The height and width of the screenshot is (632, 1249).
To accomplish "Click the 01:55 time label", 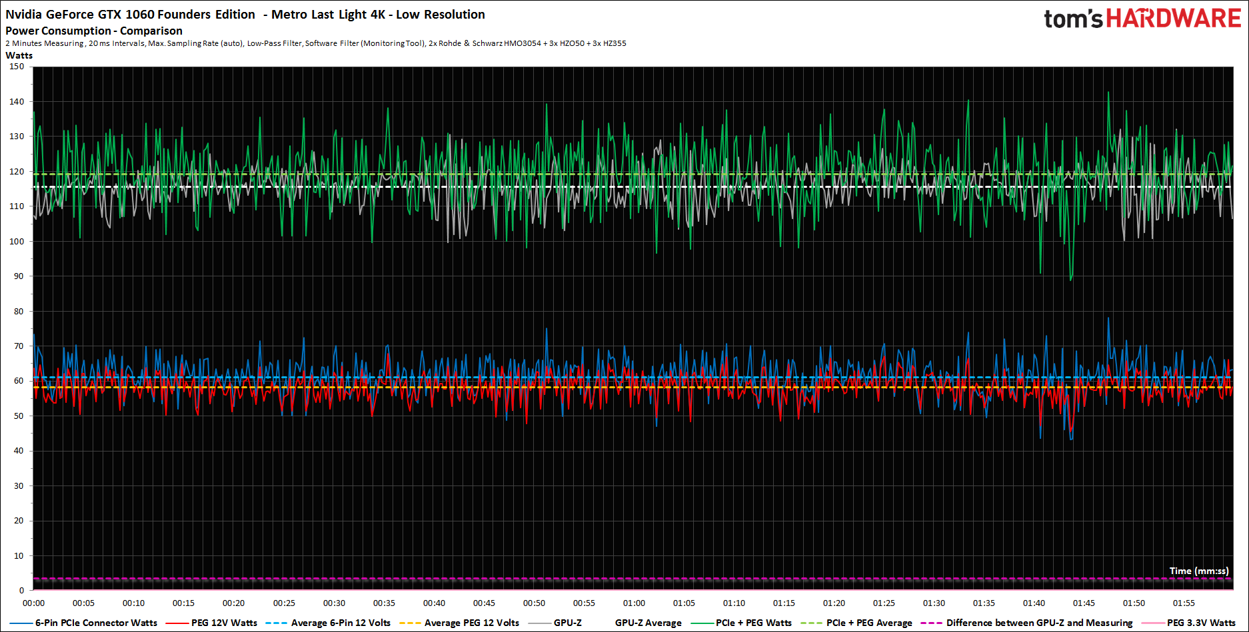I will tap(1184, 603).
